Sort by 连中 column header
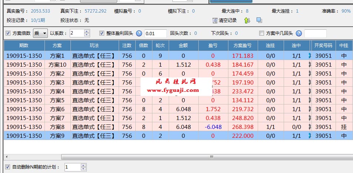 tap(297, 46)
